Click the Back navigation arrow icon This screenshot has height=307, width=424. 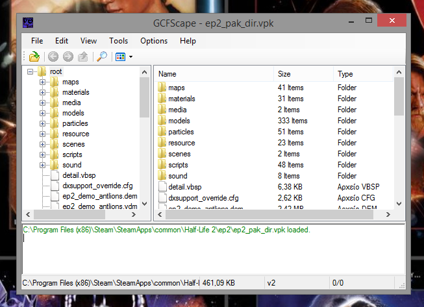tap(53, 56)
